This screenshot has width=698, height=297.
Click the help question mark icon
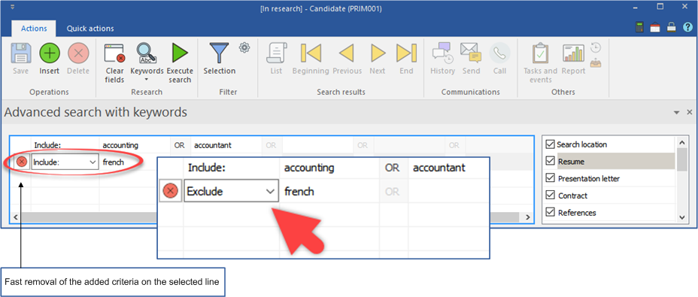coord(687,28)
